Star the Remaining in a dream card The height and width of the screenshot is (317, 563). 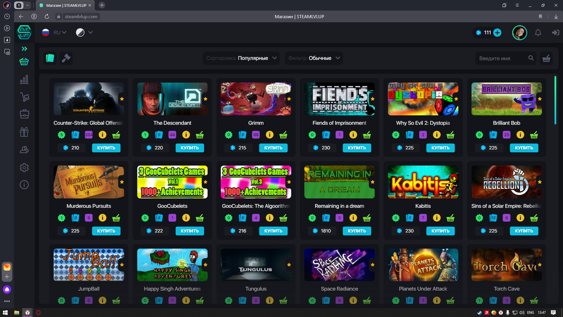[x=373, y=182]
